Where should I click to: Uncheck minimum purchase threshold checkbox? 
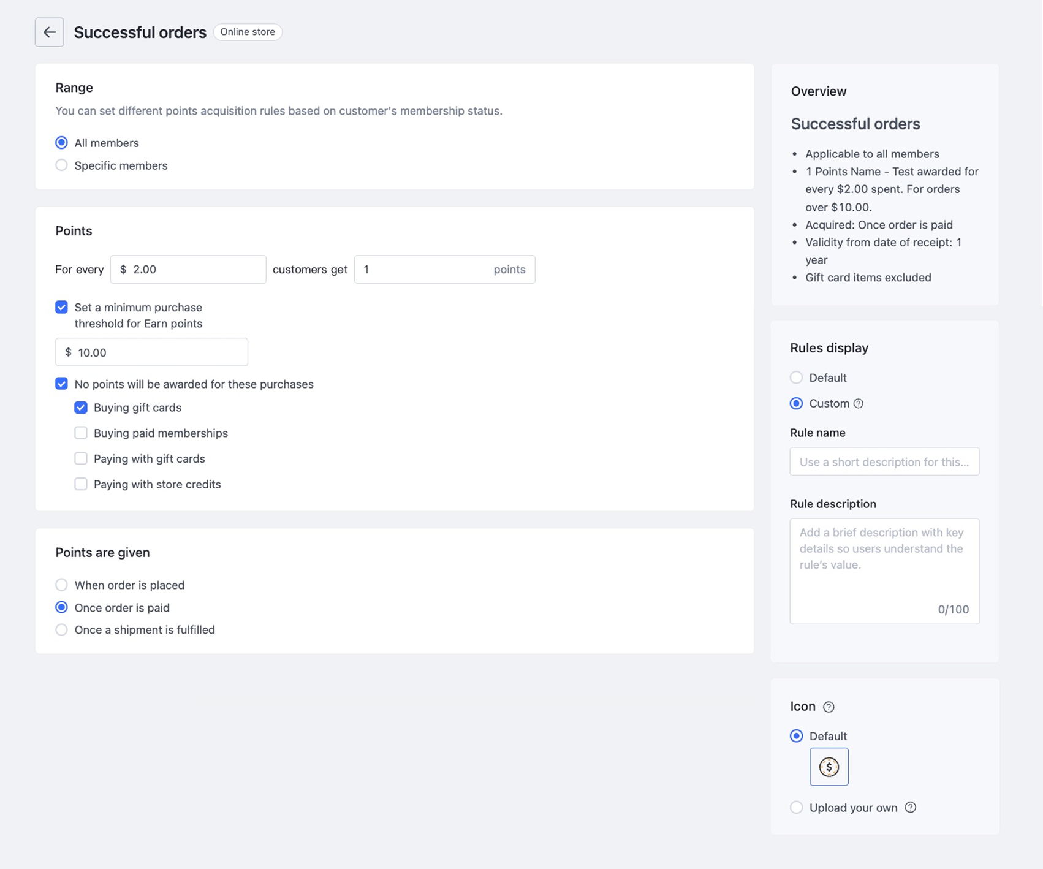(61, 307)
